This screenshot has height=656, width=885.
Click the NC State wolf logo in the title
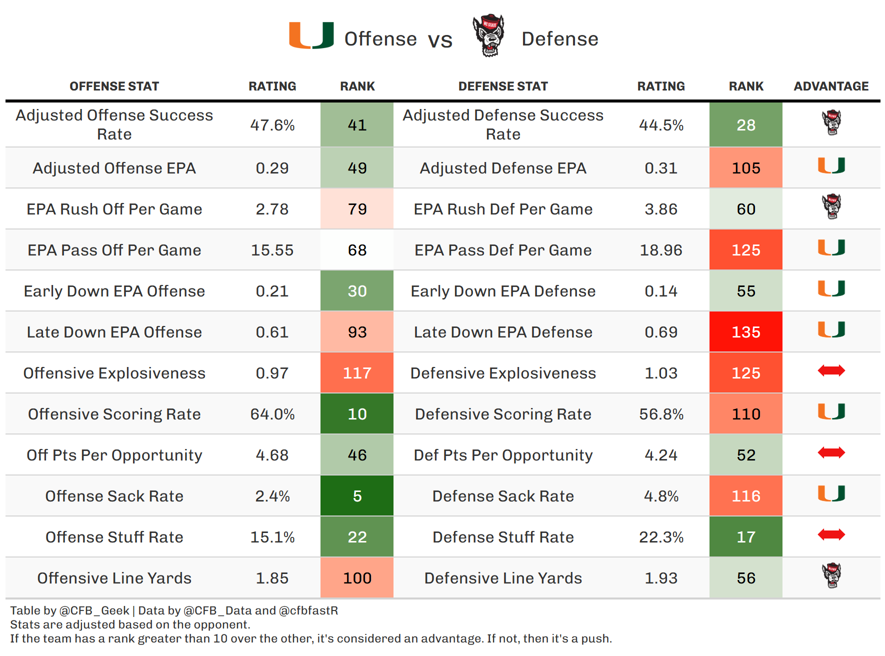pyautogui.click(x=488, y=35)
